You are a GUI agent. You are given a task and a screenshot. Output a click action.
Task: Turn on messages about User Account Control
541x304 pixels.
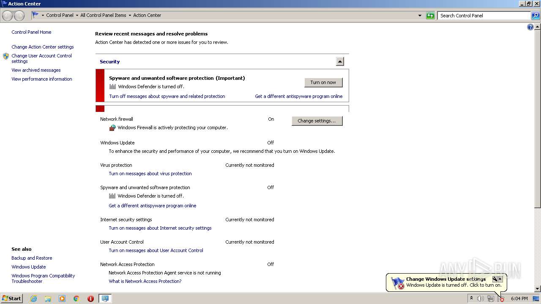click(156, 250)
